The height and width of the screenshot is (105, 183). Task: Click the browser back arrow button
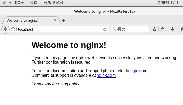[x=5, y=29]
